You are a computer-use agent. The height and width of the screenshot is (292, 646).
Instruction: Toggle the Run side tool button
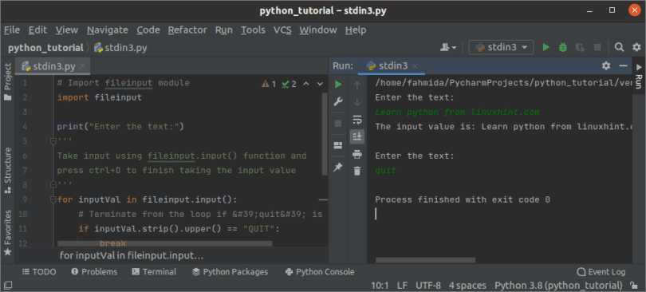[x=639, y=76]
